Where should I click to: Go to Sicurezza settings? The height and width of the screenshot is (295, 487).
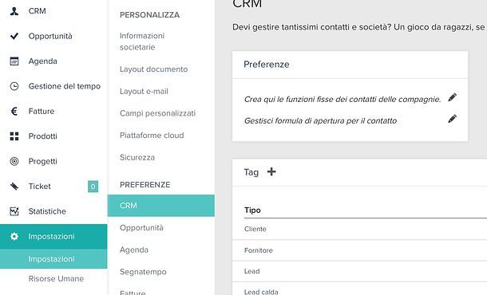click(137, 157)
